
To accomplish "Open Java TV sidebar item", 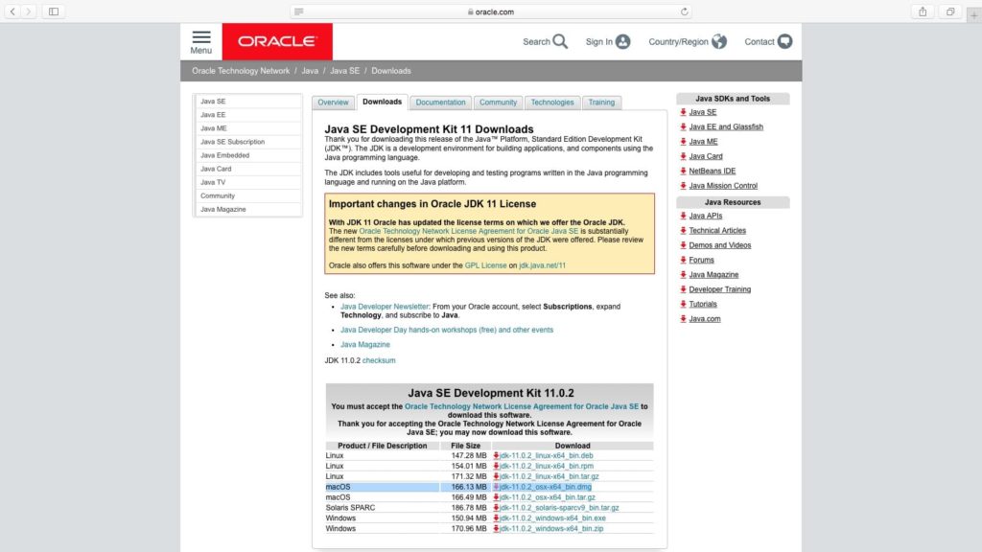I will (248, 182).
